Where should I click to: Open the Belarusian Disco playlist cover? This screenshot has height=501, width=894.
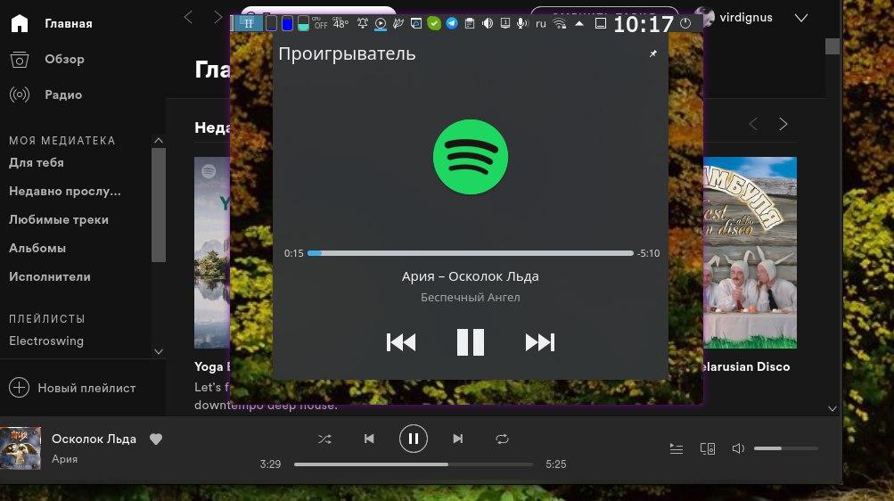pos(750,252)
